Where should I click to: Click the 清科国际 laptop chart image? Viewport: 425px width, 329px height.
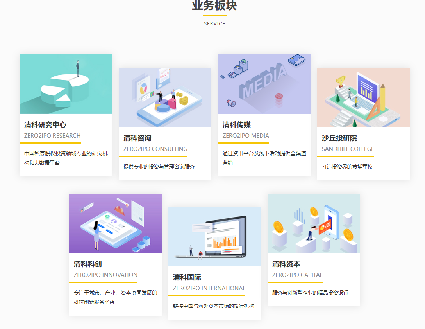(214, 236)
